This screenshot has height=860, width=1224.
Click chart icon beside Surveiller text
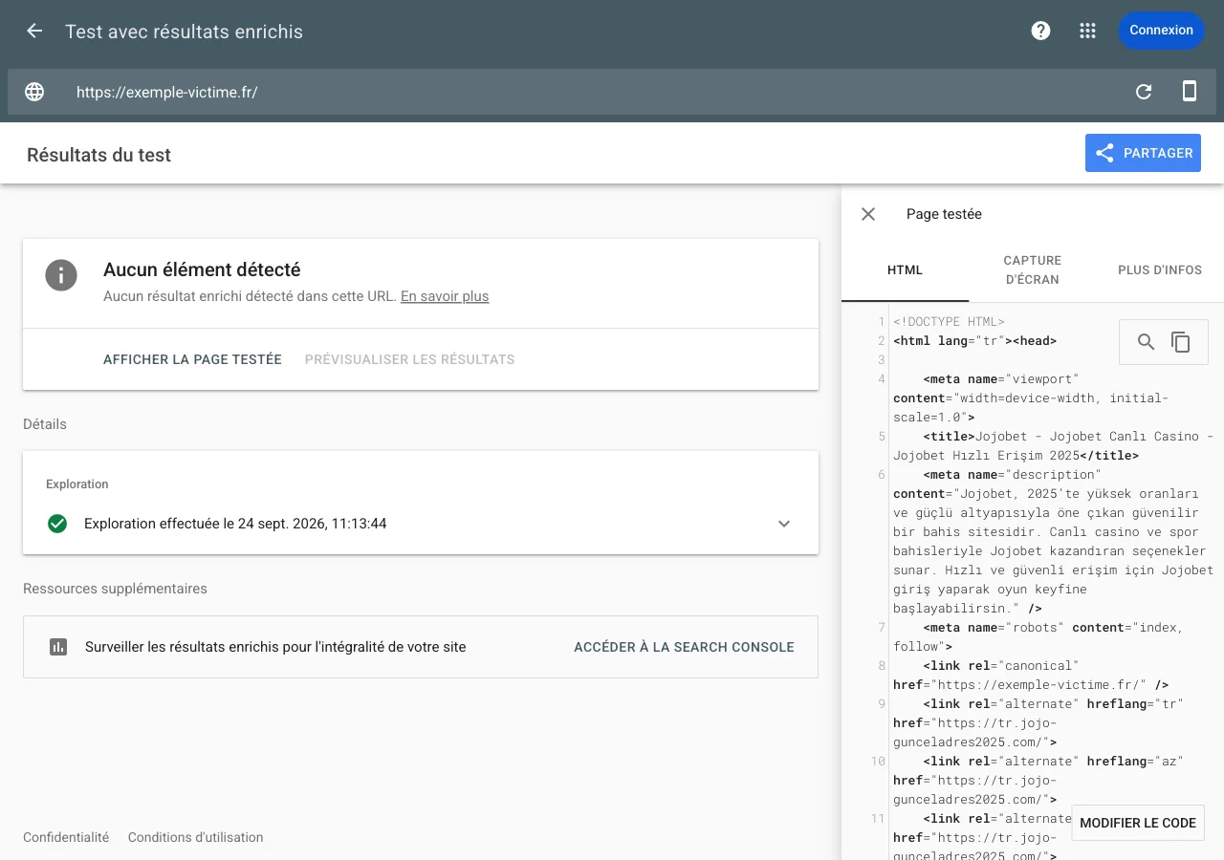(58, 647)
